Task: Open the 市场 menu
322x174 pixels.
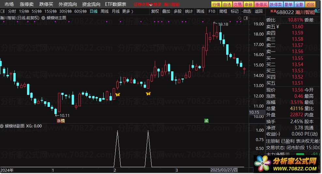Action: coord(9,4)
